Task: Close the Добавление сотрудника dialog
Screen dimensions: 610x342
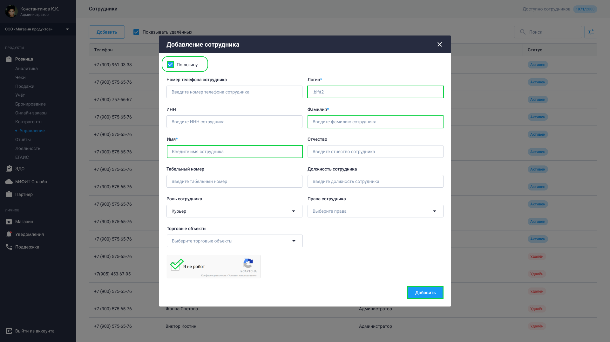Action: (439, 44)
